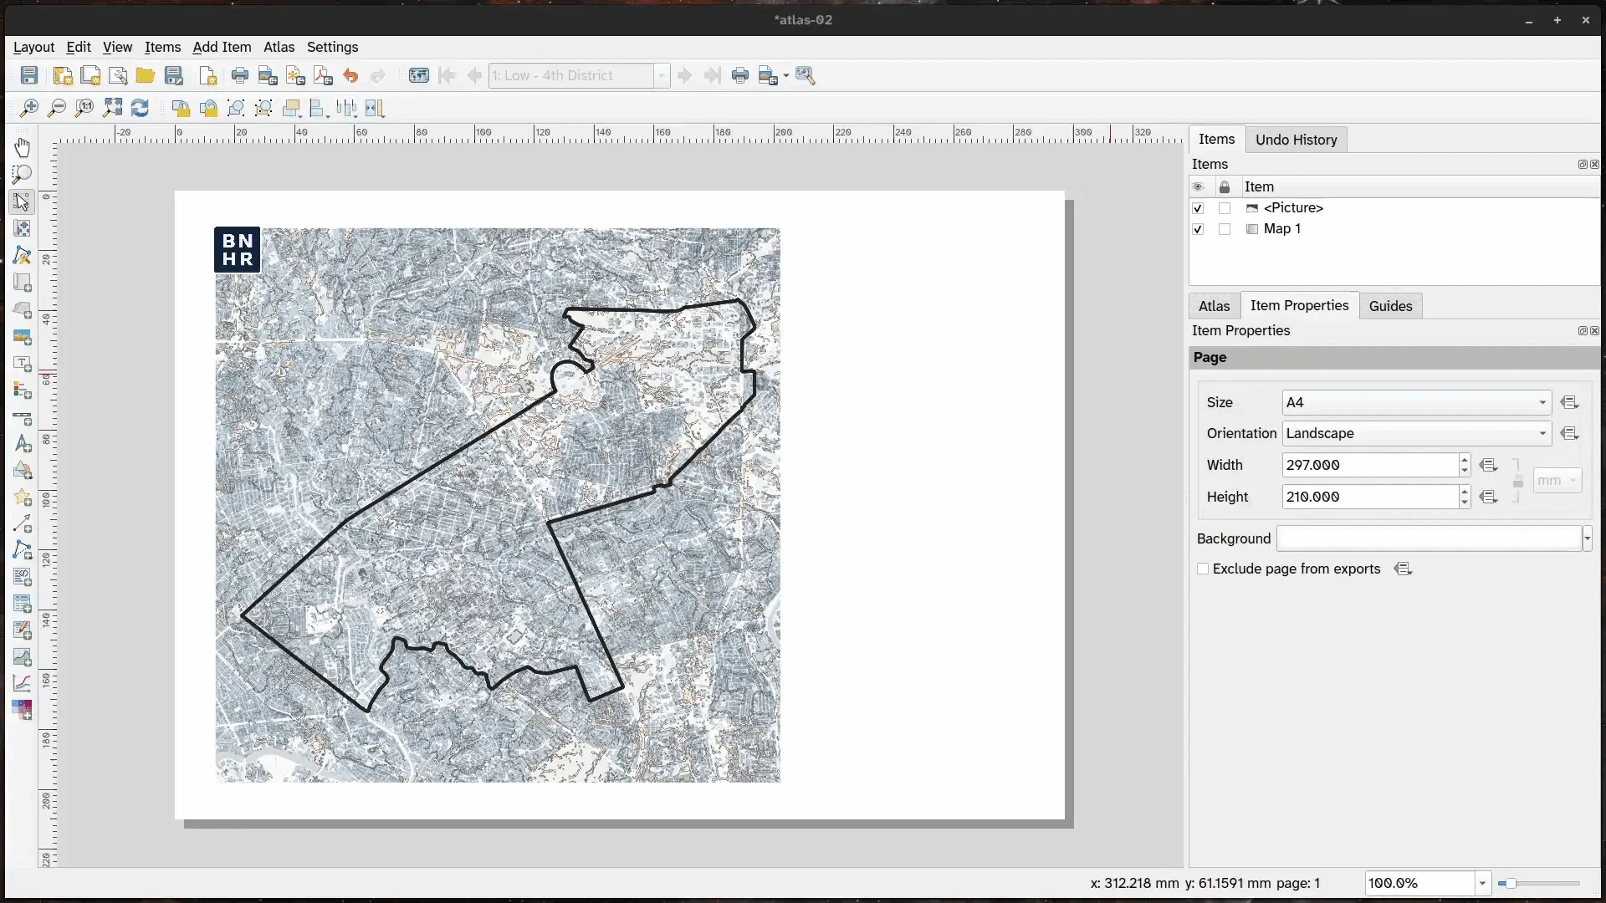Screen dimensions: 1606x903
Task: Export the layout as PDF
Action: [x=323, y=75]
